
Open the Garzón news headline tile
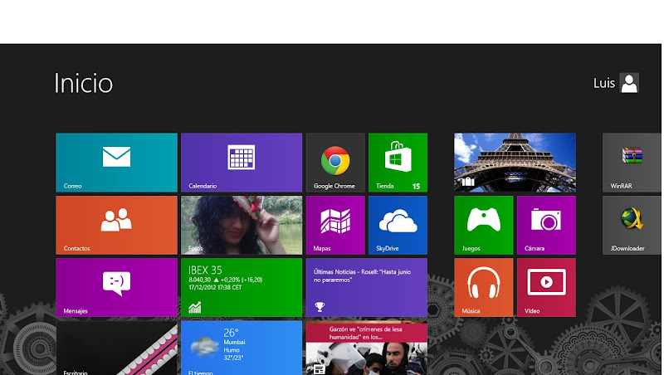367,348
